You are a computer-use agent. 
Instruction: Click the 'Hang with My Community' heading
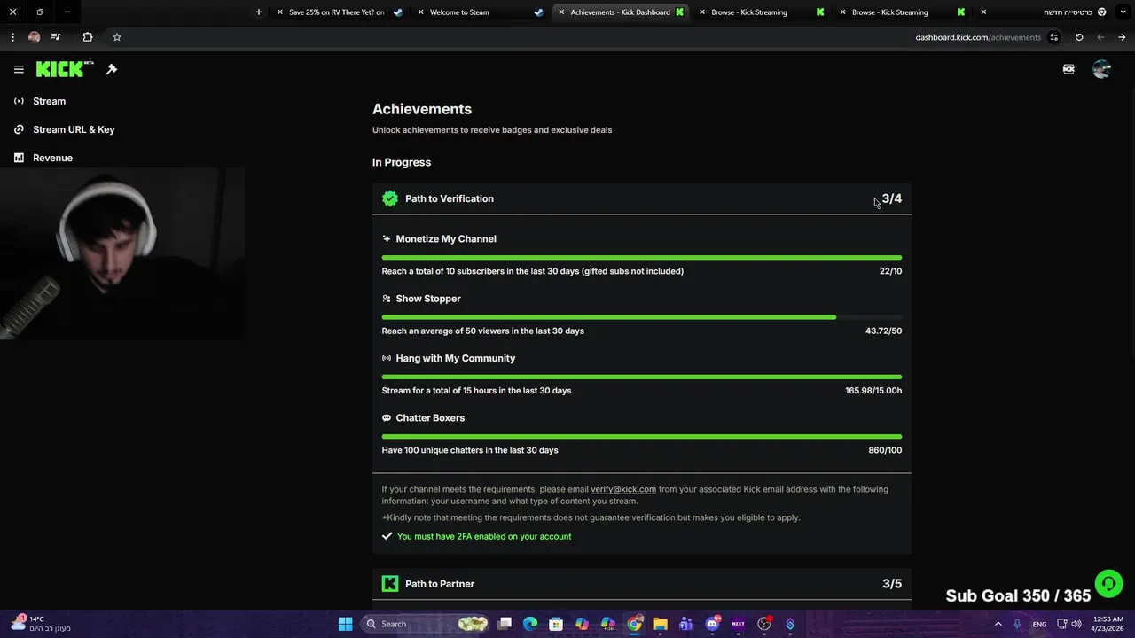click(x=456, y=358)
